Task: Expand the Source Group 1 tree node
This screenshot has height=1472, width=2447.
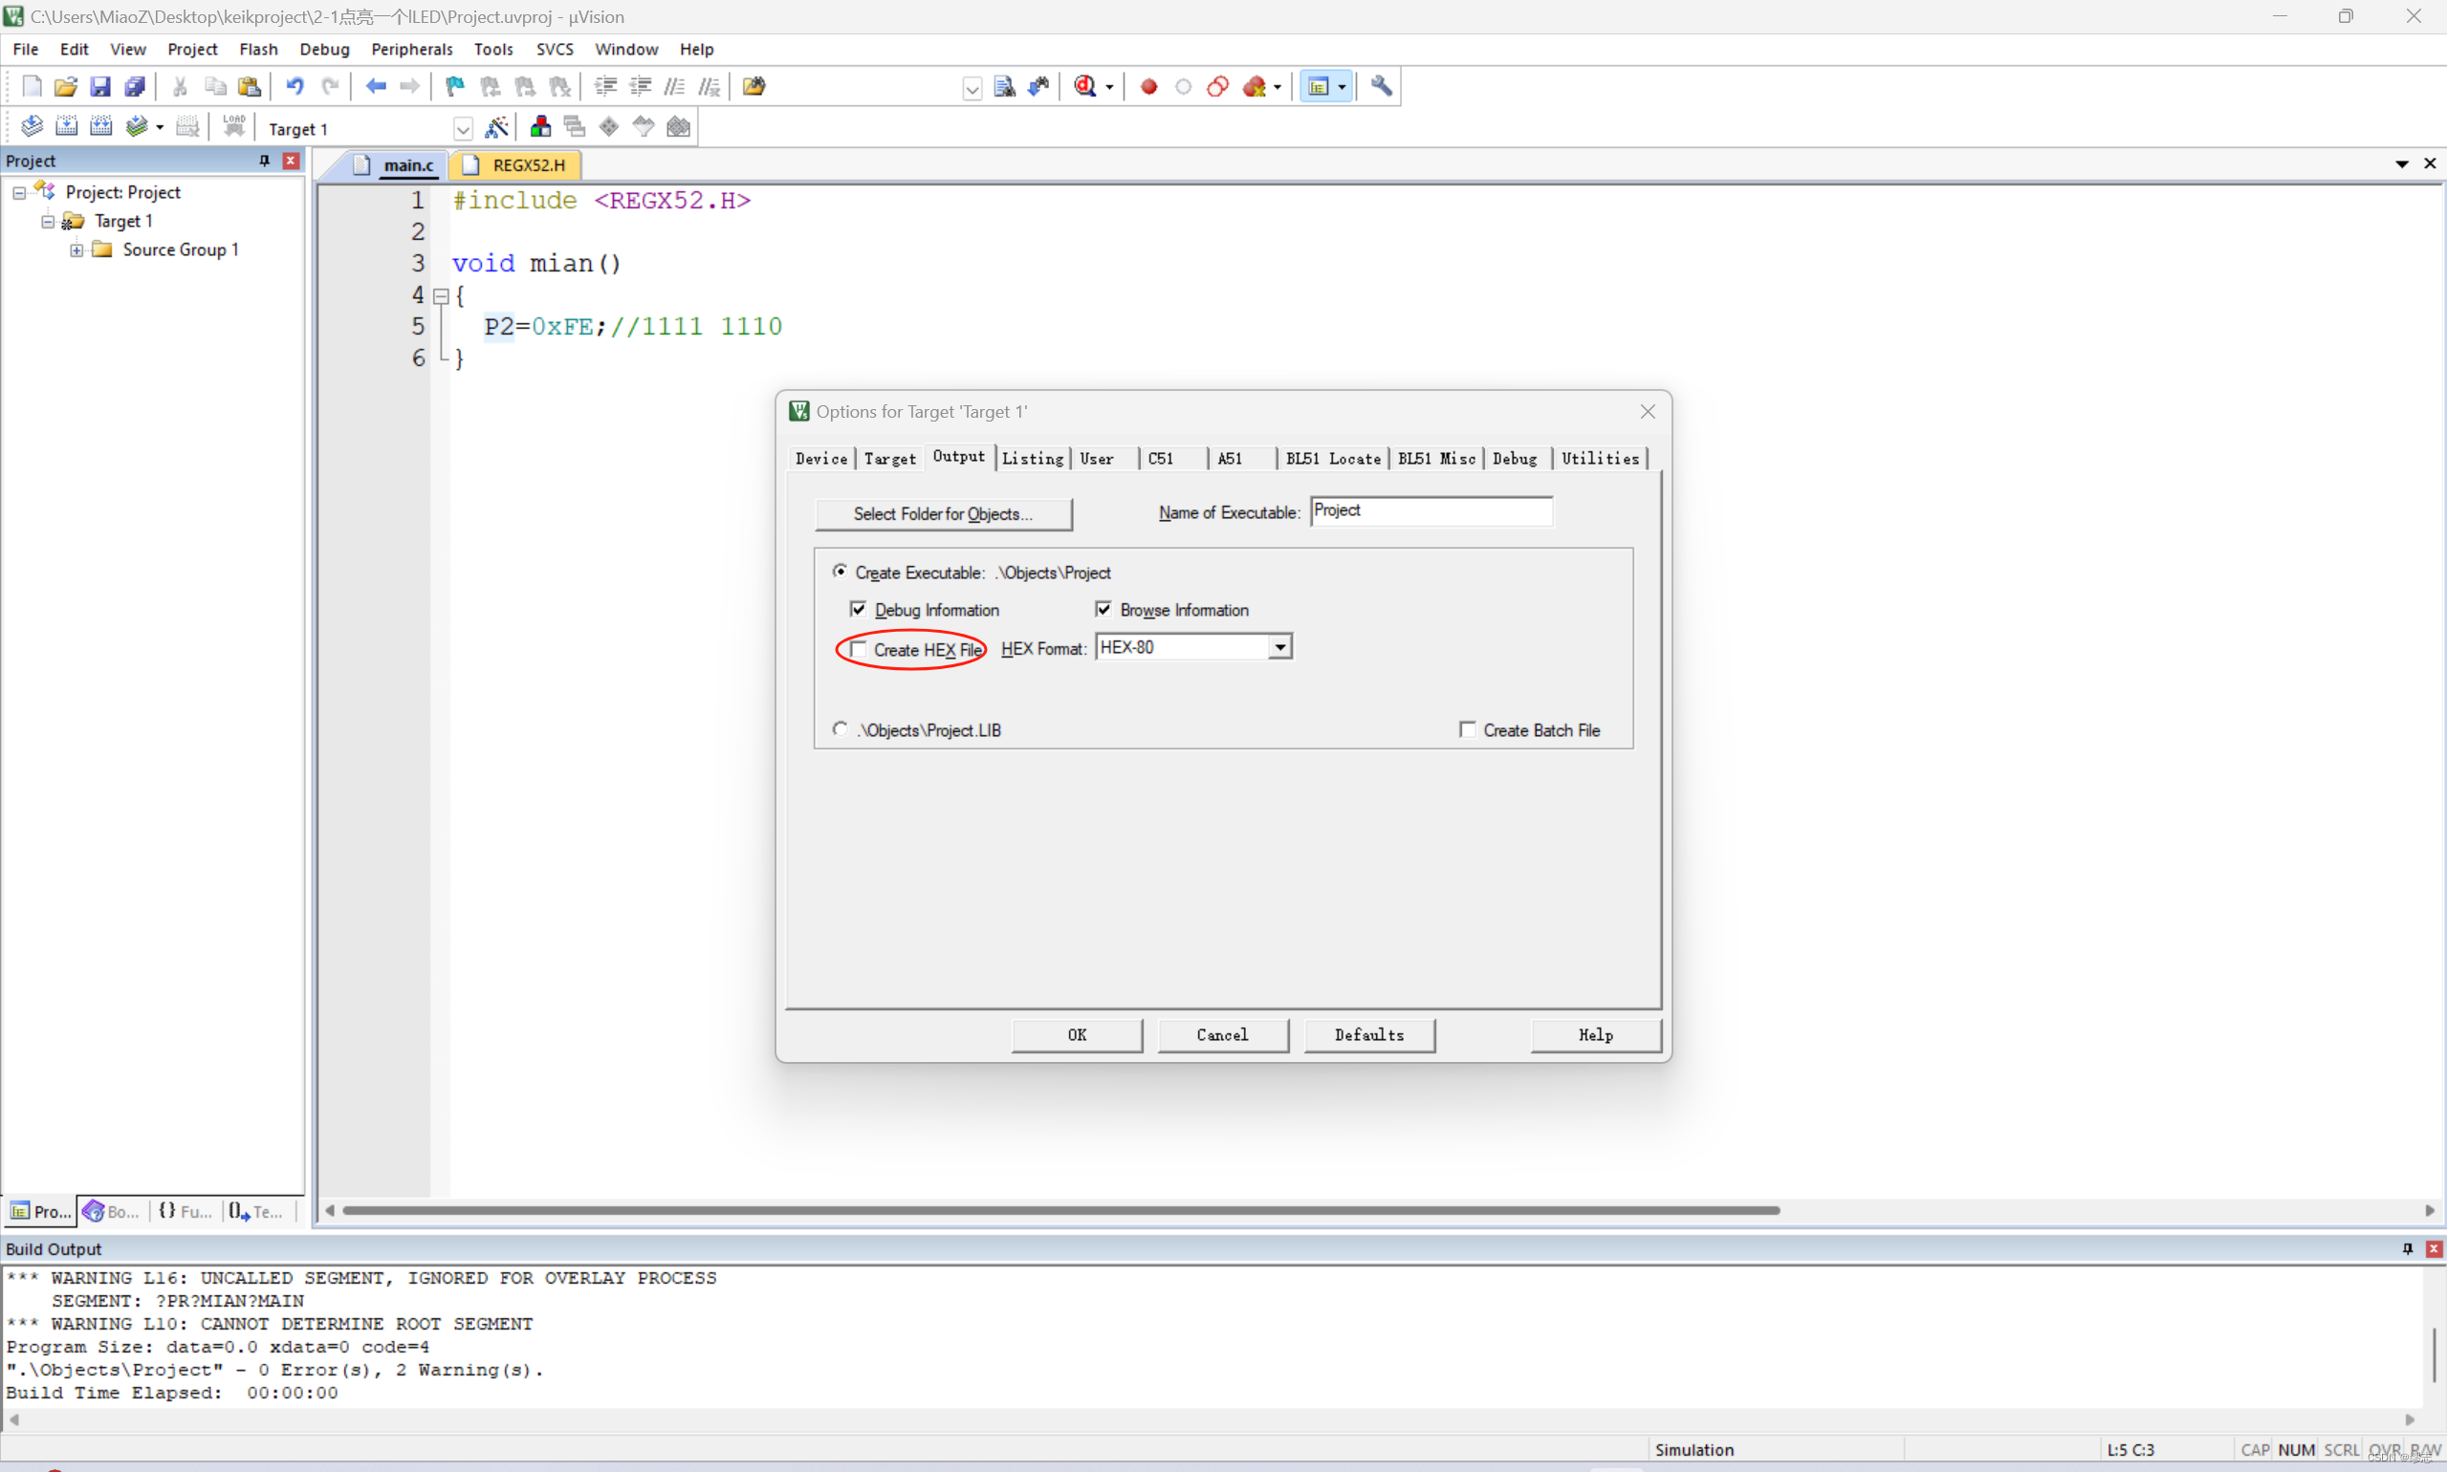Action: pyautogui.click(x=76, y=250)
